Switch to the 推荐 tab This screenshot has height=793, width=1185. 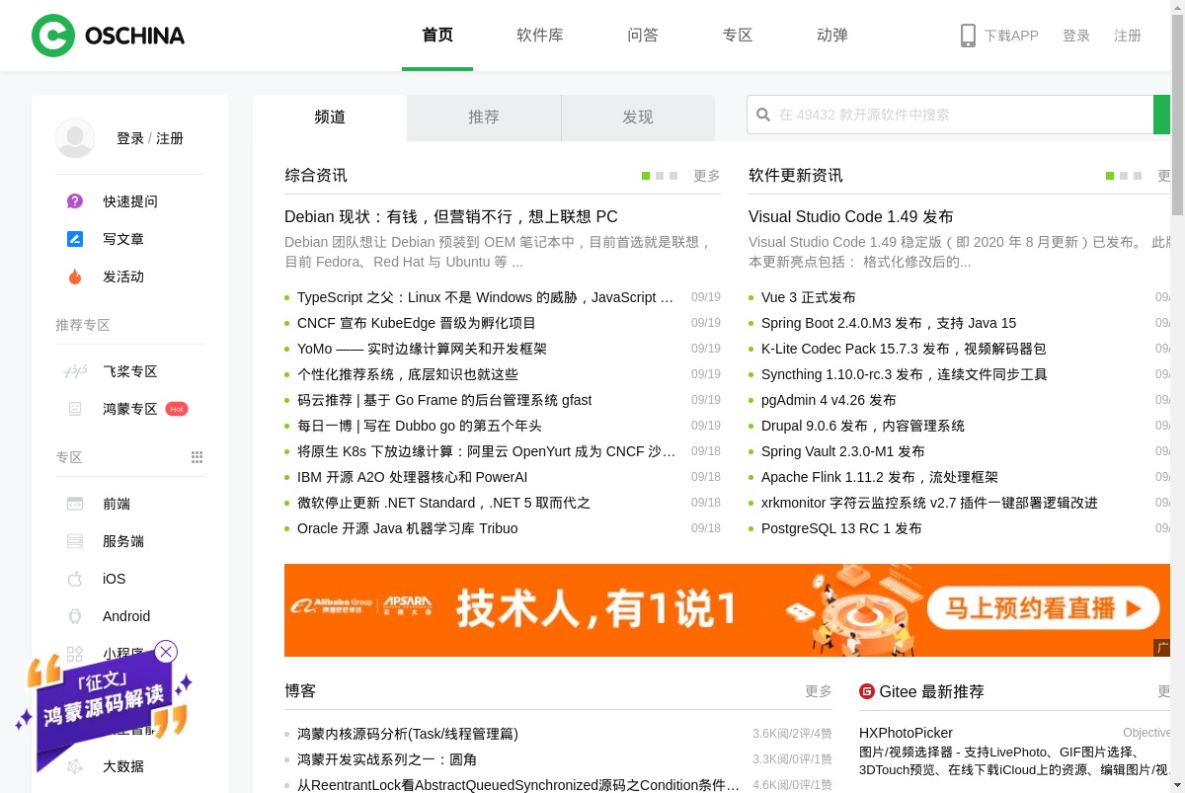pos(484,118)
